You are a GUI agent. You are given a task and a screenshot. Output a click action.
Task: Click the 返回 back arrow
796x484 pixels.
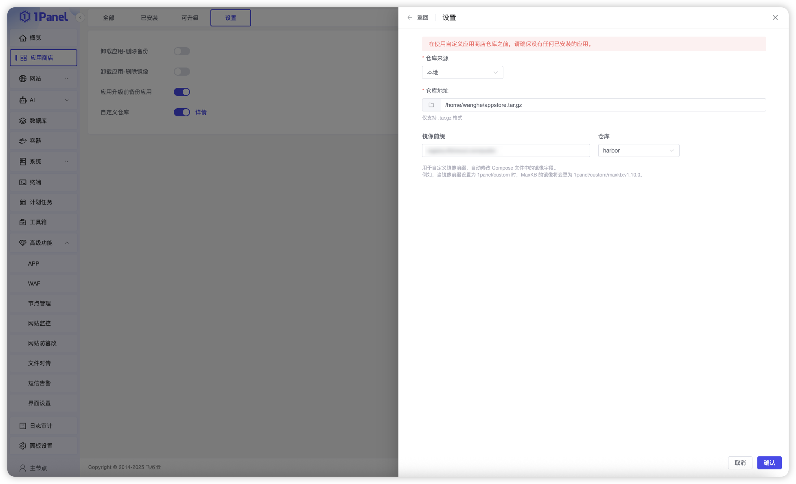[x=410, y=17]
